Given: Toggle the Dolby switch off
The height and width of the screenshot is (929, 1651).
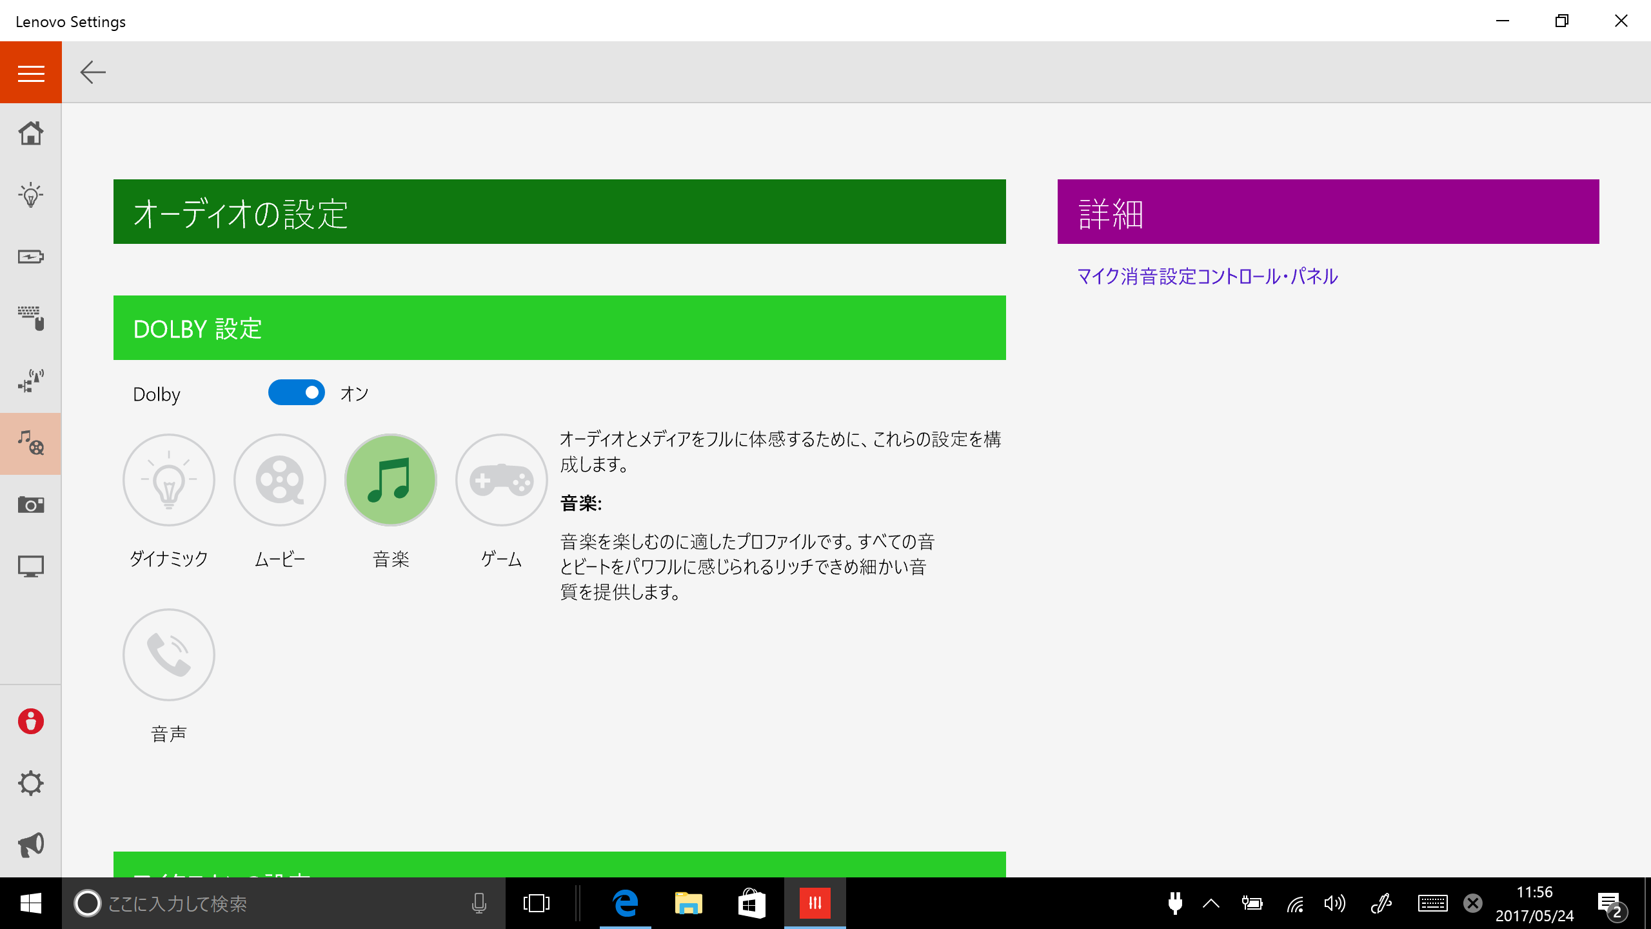Looking at the screenshot, I should tap(296, 392).
